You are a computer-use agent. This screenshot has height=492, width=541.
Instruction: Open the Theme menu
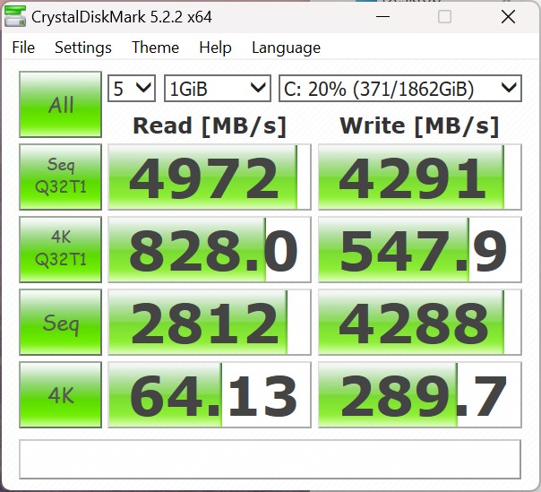point(155,47)
